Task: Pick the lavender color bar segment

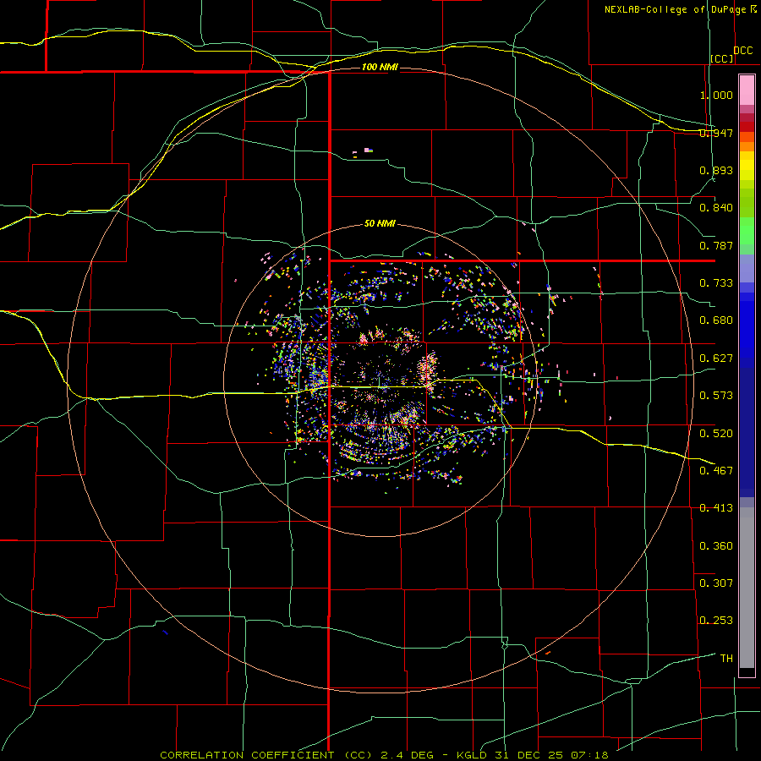Action: coord(747,268)
